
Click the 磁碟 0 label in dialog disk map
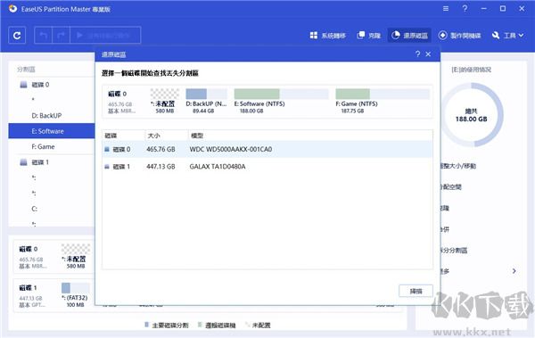(x=118, y=94)
